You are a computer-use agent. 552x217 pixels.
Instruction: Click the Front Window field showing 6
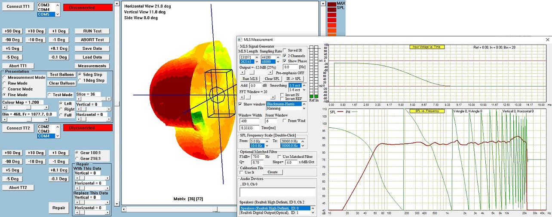click(x=271, y=121)
